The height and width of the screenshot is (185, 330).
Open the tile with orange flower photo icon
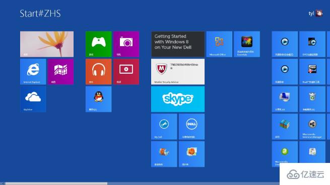coord(191,154)
